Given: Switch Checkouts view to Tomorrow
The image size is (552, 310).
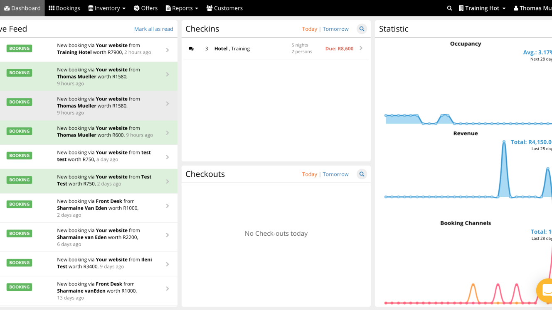Looking at the screenshot, I should point(335,174).
